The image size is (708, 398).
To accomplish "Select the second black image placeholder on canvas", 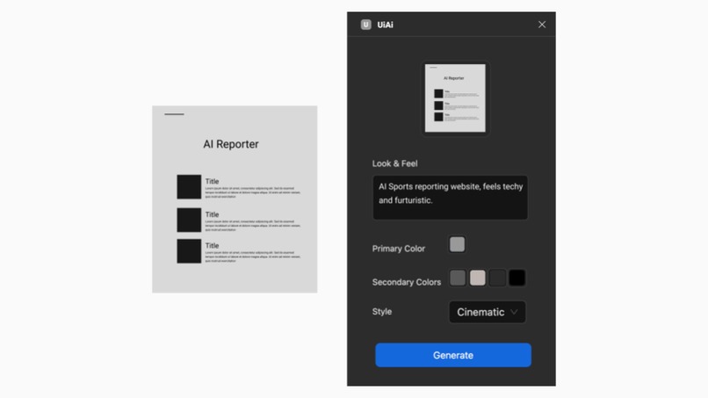I will 189,220.
